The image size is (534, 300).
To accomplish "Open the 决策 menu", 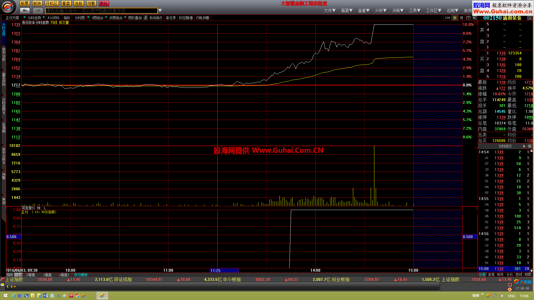I will pyautogui.click(x=398, y=11).
